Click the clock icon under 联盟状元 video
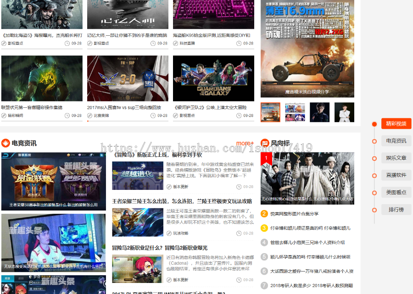The height and width of the screenshot is (294, 413). [x=67, y=116]
